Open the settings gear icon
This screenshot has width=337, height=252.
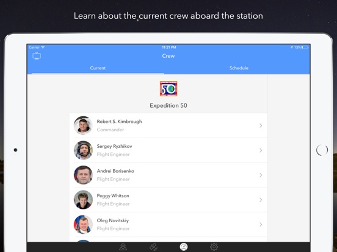click(214, 247)
